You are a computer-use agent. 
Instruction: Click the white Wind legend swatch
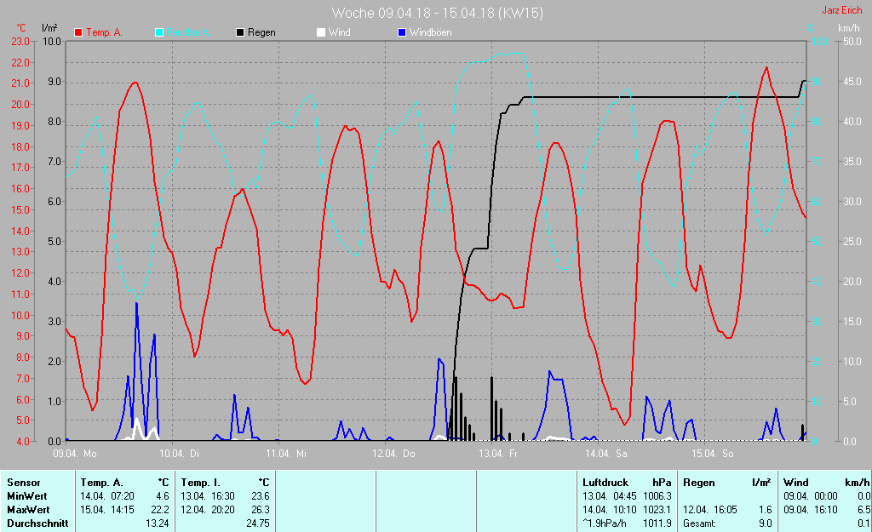click(321, 33)
